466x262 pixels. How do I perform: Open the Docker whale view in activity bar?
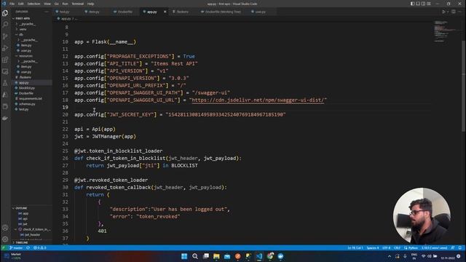pos(5,118)
